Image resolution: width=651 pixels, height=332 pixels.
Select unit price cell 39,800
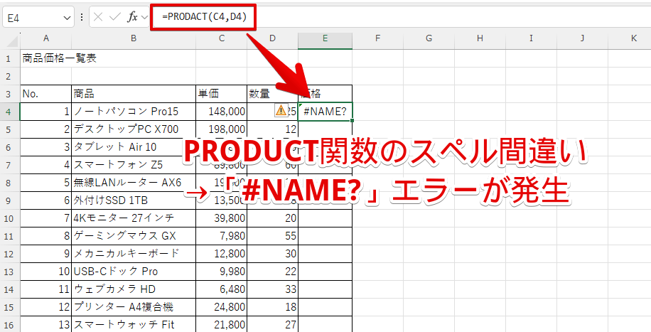pyautogui.click(x=221, y=218)
